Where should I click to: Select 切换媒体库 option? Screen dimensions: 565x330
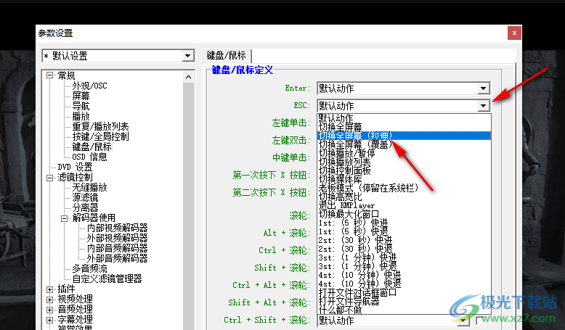click(x=404, y=179)
